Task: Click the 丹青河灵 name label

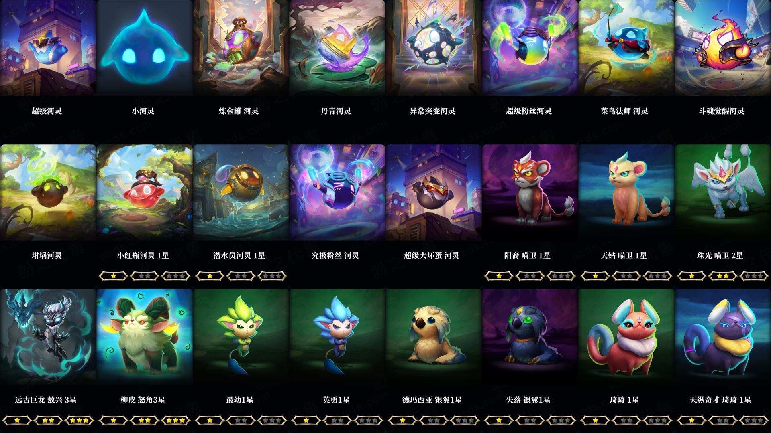Action: [x=336, y=111]
